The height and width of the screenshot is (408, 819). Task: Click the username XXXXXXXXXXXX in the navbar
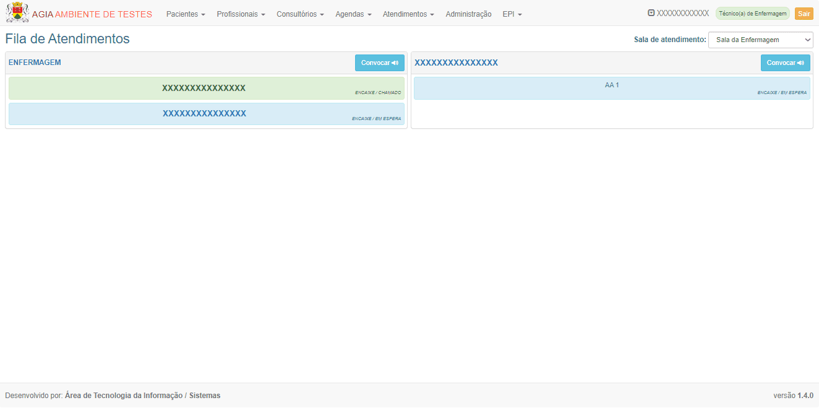(x=683, y=13)
